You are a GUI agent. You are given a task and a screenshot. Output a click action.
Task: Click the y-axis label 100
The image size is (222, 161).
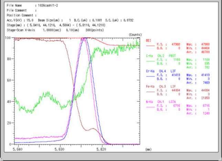pyautogui.click(x=8, y=38)
